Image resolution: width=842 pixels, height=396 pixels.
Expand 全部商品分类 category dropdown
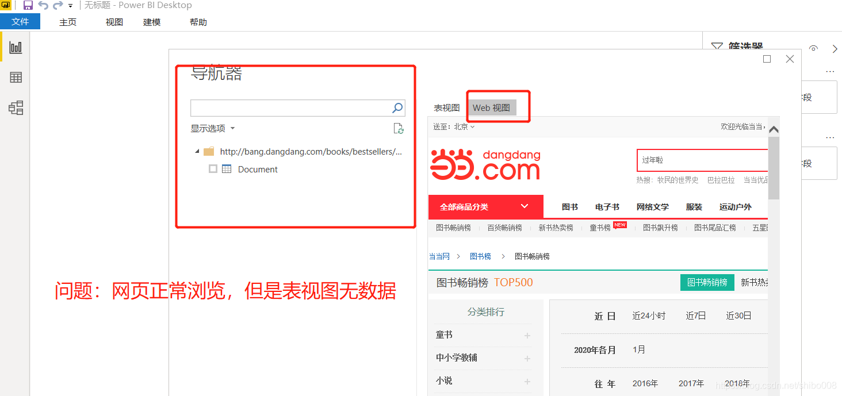click(x=485, y=206)
